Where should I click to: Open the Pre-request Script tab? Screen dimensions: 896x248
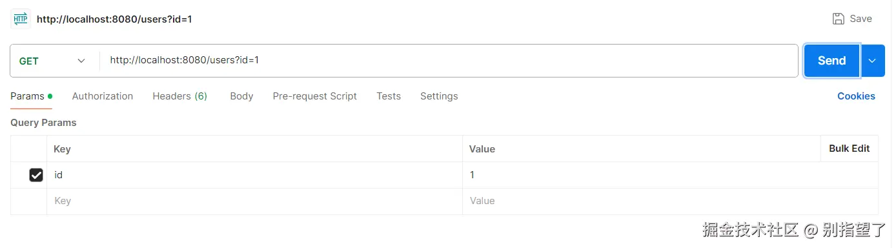[314, 96]
